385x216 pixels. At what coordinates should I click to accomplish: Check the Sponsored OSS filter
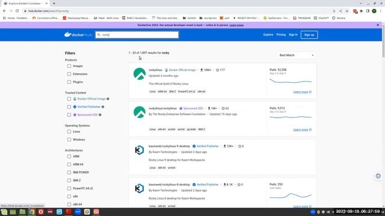tap(69, 115)
